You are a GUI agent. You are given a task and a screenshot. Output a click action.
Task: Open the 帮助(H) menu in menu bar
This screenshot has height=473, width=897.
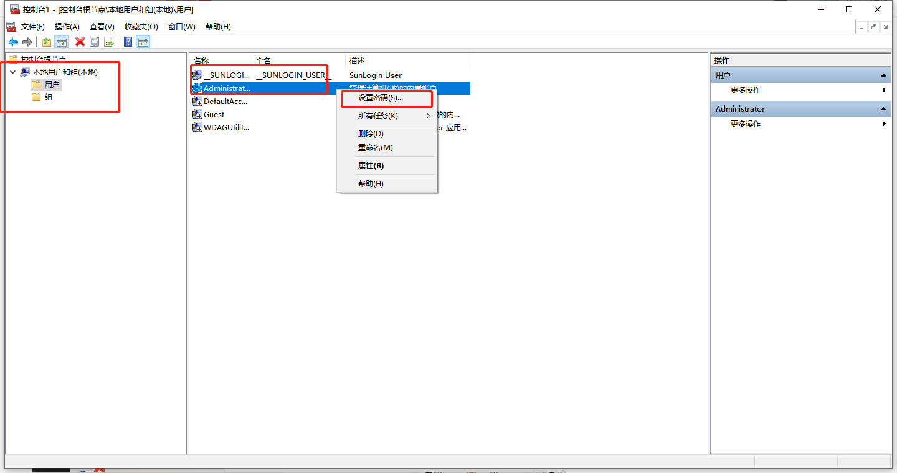(218, 27)
